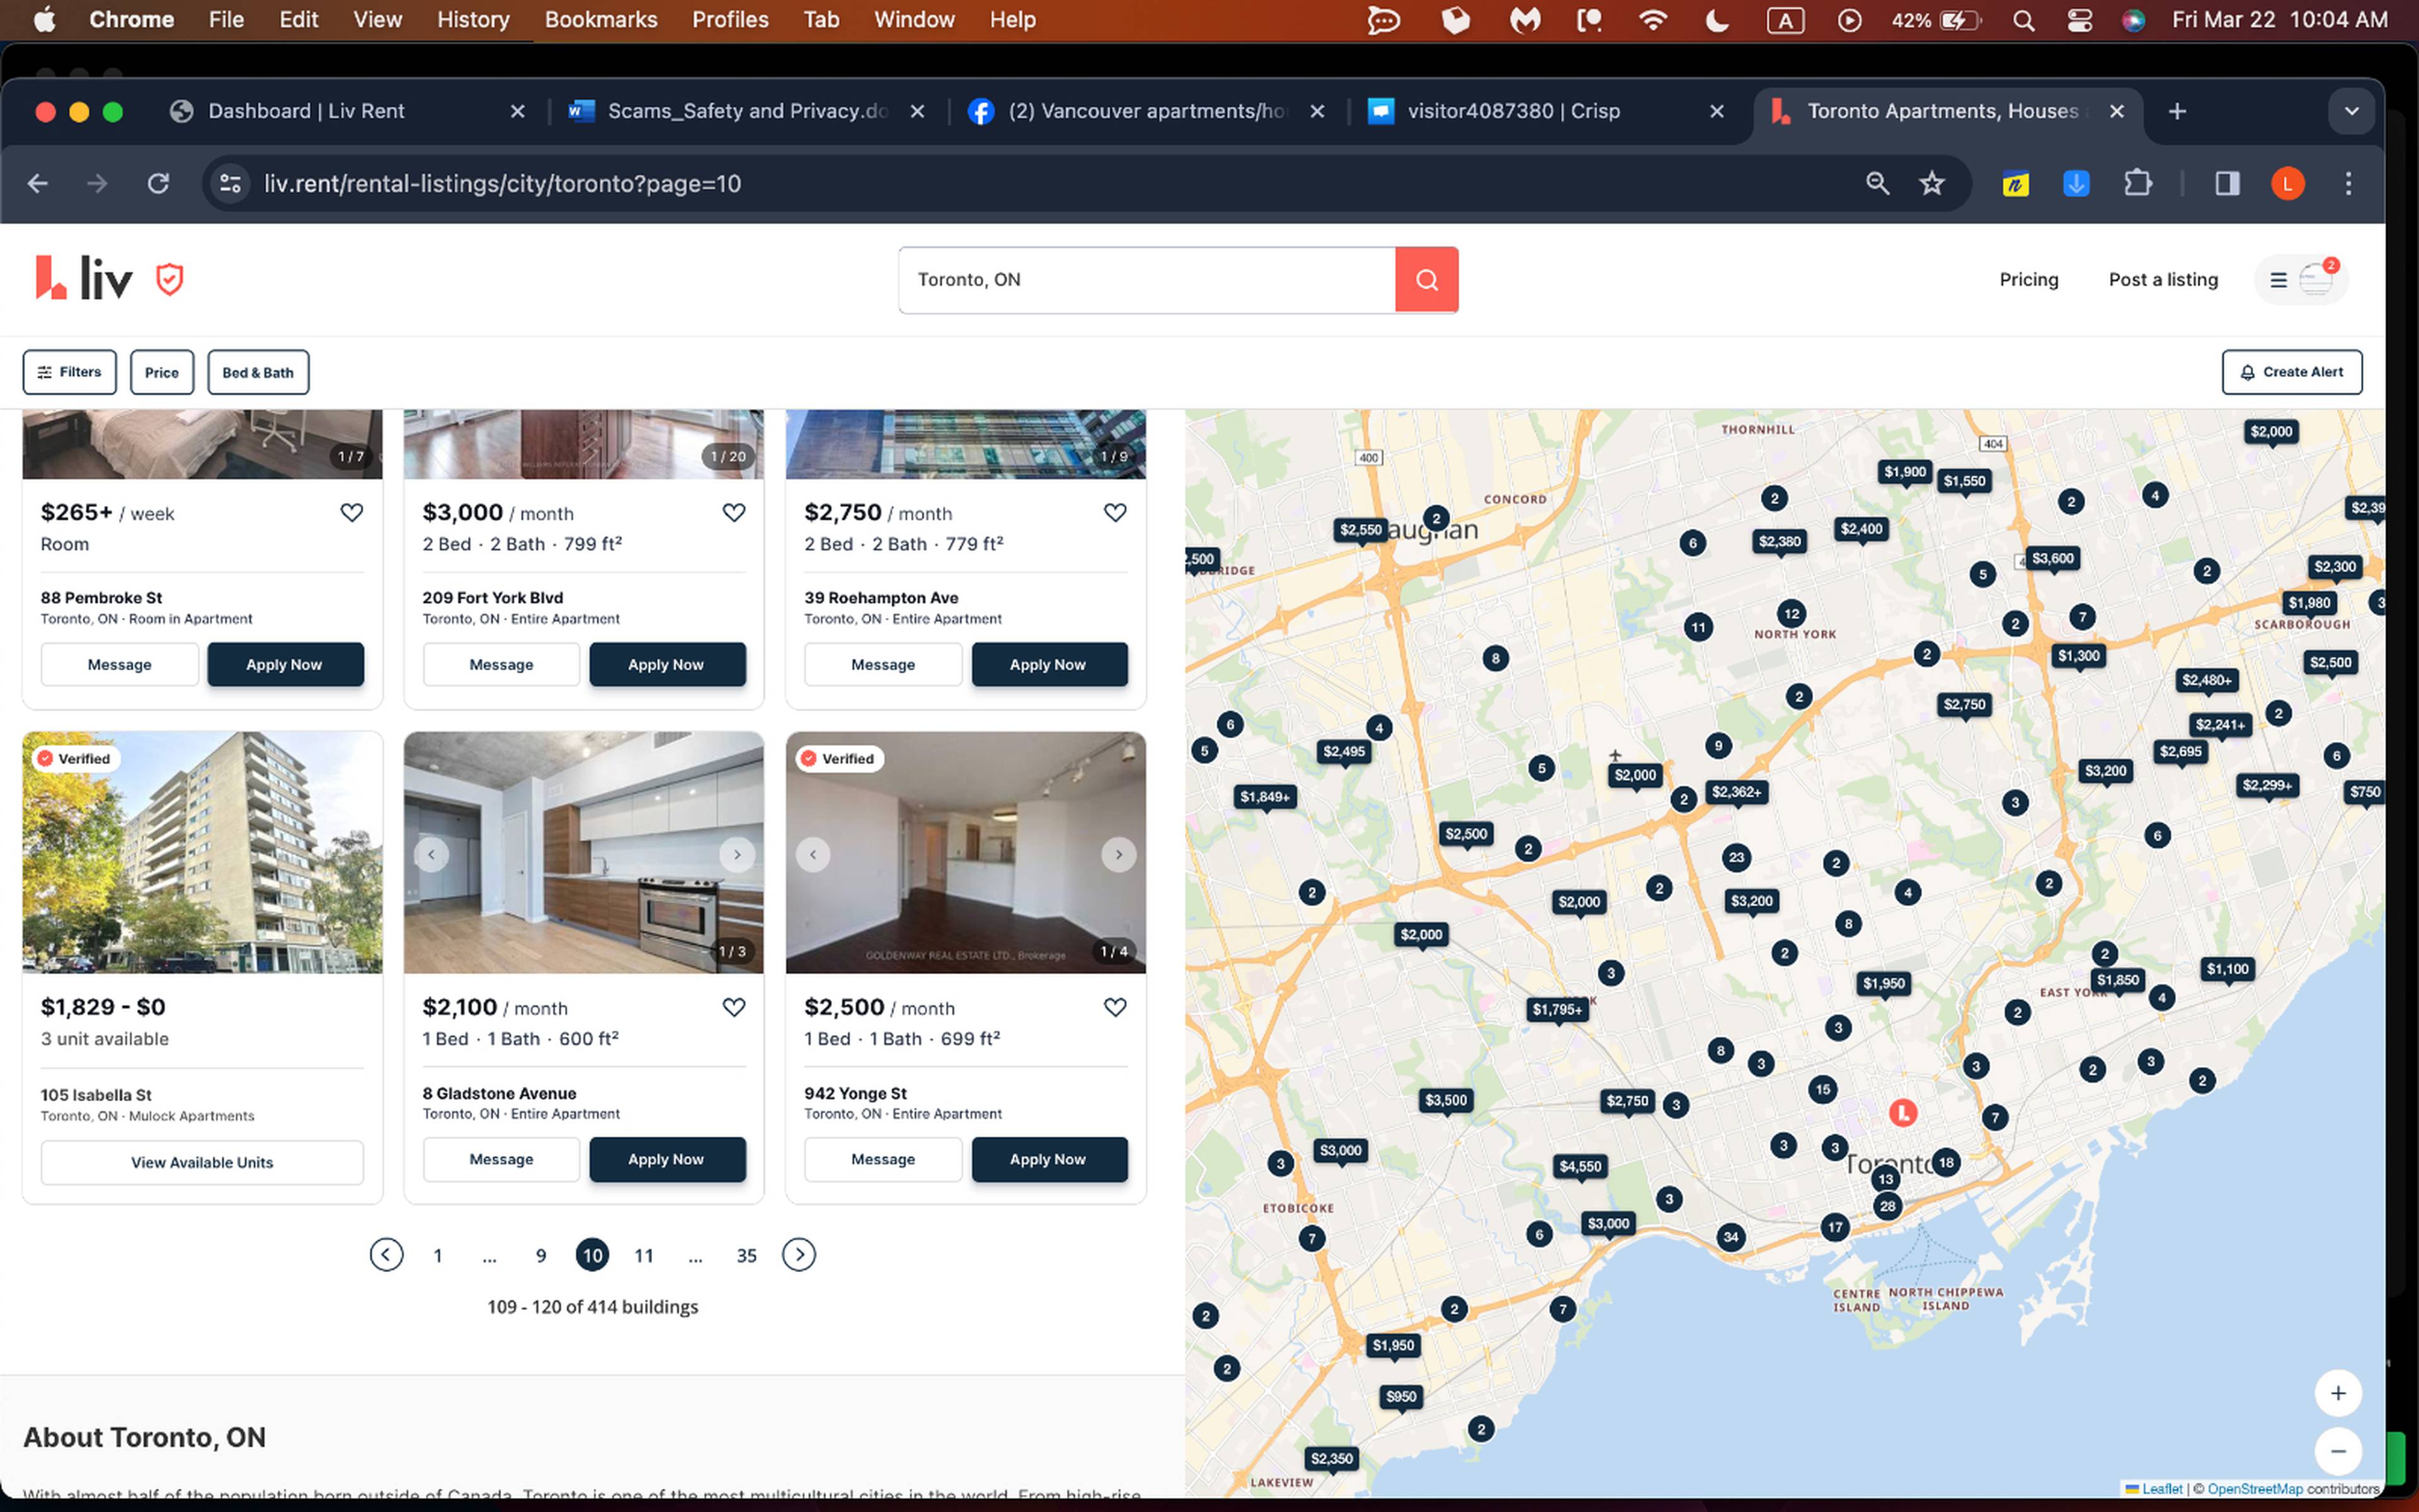Open the Pricing link

[2028, 280]
